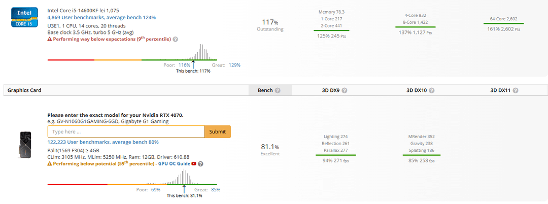Submit the graphics card model

(217, 132)
